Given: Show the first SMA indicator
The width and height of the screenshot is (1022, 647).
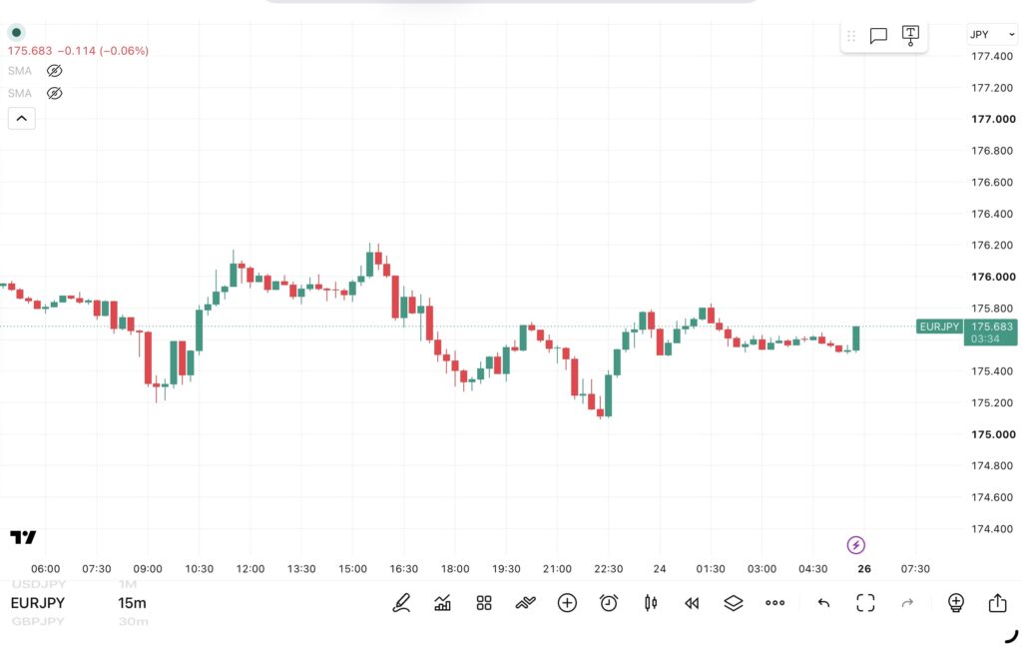Looking at the screenshot, I should coord(54,71).
